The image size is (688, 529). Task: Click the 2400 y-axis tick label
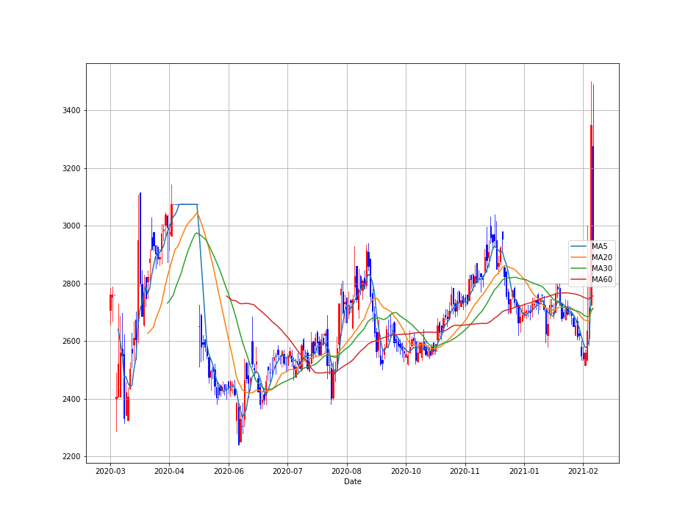click(72, 399)
